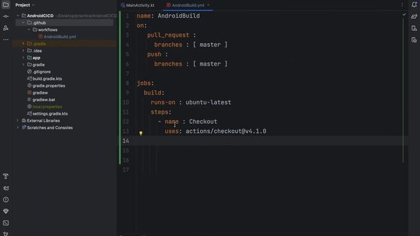Open the Device Manager icon in right sidebar
The width and height of the screenshot is (420, 236).
pyautogui.click(x=414, y=28)
